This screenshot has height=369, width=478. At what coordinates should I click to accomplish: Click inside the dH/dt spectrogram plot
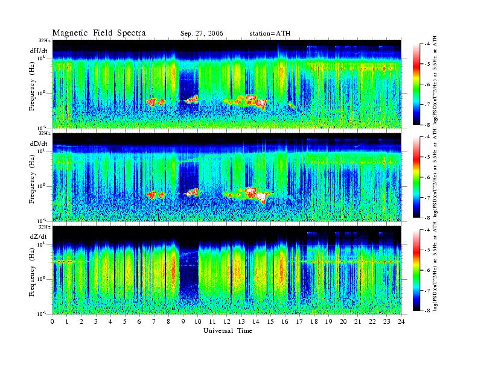coord(227,84)
